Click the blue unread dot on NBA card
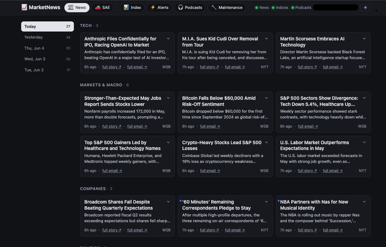 (279, 201)
